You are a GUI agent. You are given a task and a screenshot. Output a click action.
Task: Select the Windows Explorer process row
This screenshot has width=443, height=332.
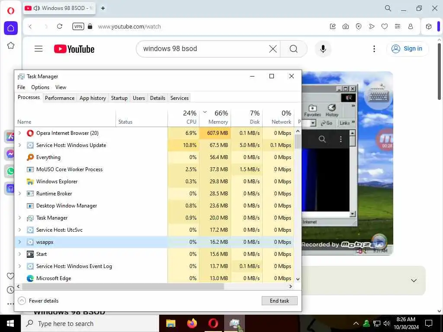[154, 182]
